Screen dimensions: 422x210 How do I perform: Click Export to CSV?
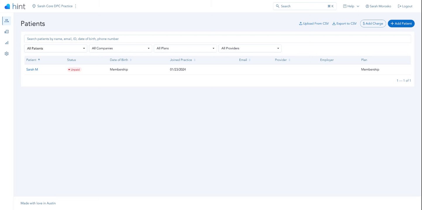344,24
